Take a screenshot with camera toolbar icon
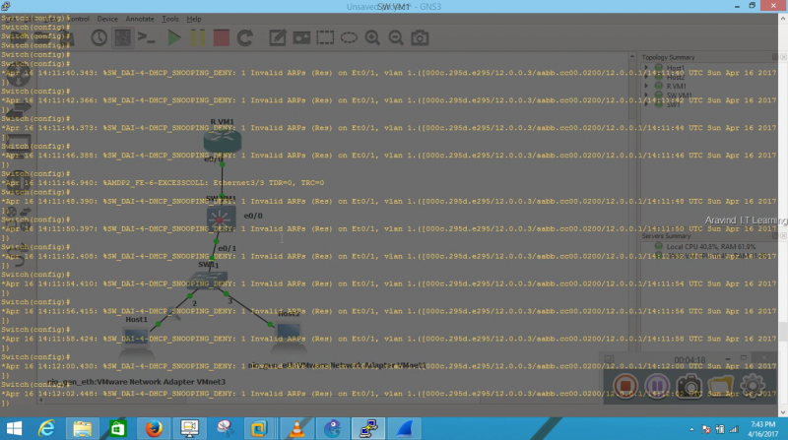788x440 pixels. point(421,38)
